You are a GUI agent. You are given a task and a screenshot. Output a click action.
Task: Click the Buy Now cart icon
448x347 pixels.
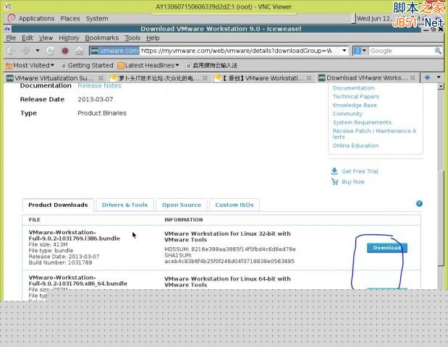334,181
